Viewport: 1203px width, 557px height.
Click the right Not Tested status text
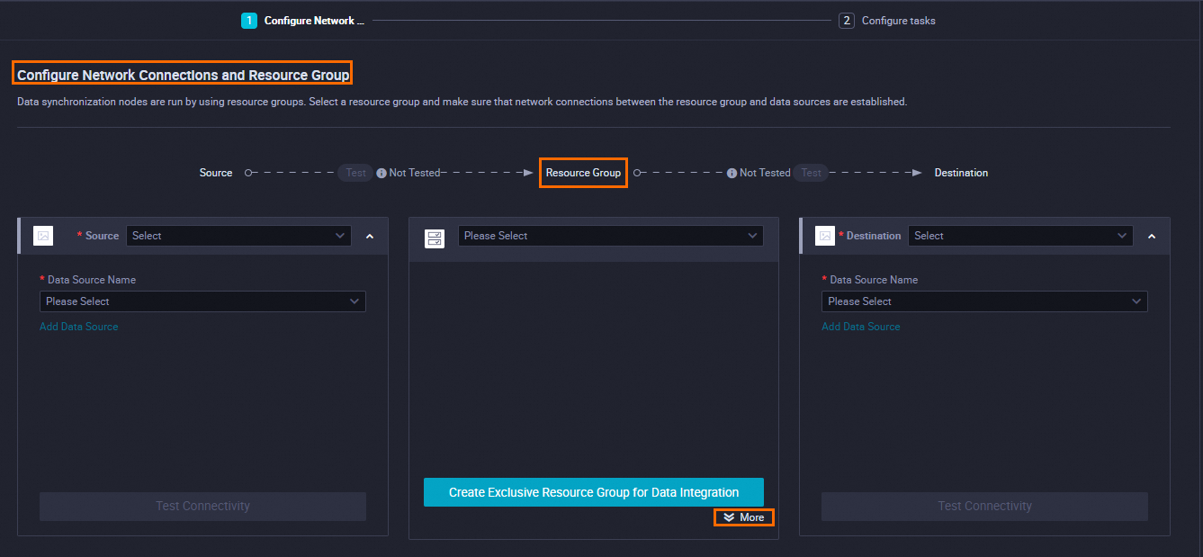tap(765, 173)
